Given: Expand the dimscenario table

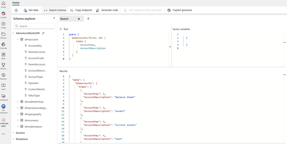Looking at the screenshot, I should tap(18, 120).
